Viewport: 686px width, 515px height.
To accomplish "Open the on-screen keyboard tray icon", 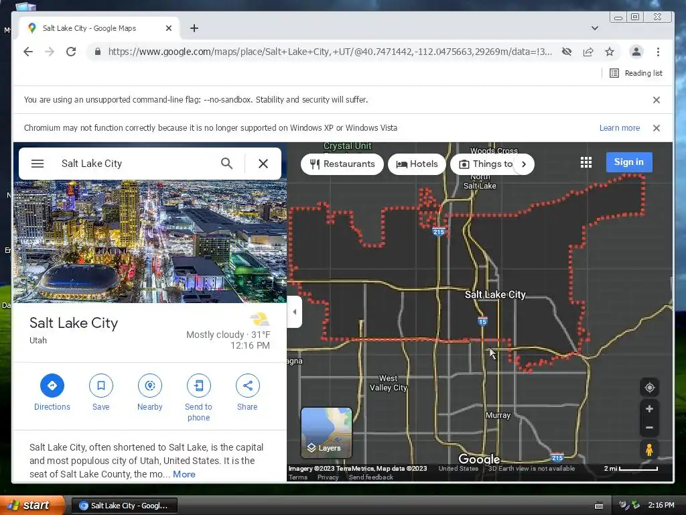I will (599, 506).
